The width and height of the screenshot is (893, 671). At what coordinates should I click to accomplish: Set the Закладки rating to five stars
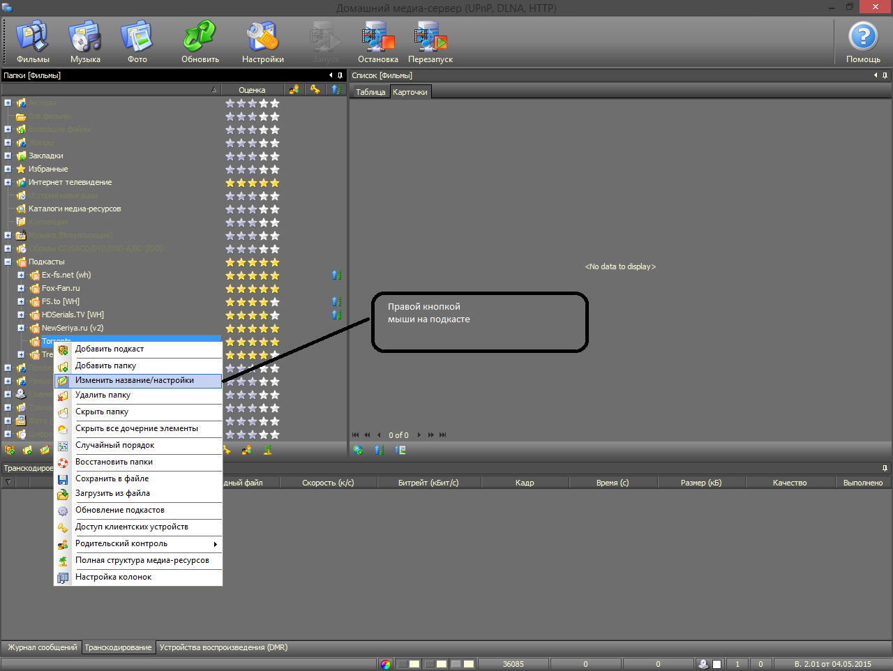click(x=274, y=156)
